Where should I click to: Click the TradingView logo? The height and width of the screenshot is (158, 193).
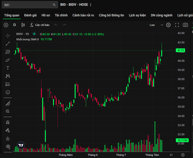pos(21,145)
